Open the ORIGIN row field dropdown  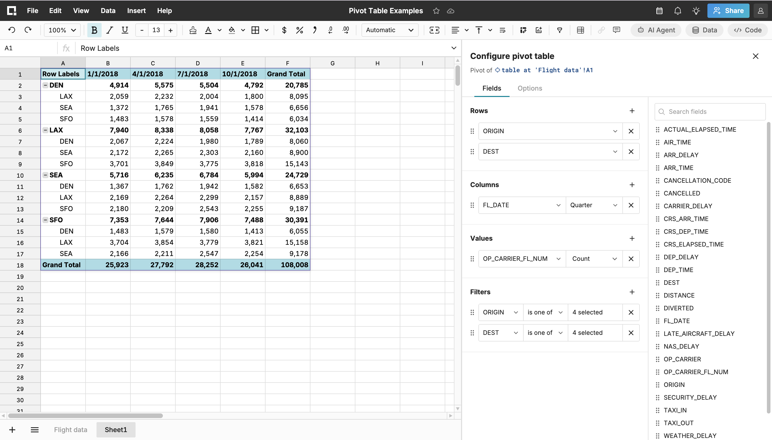tap(550, 131)
